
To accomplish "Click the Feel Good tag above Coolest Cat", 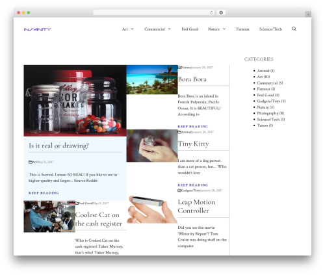I will click(x=86, y=203).
